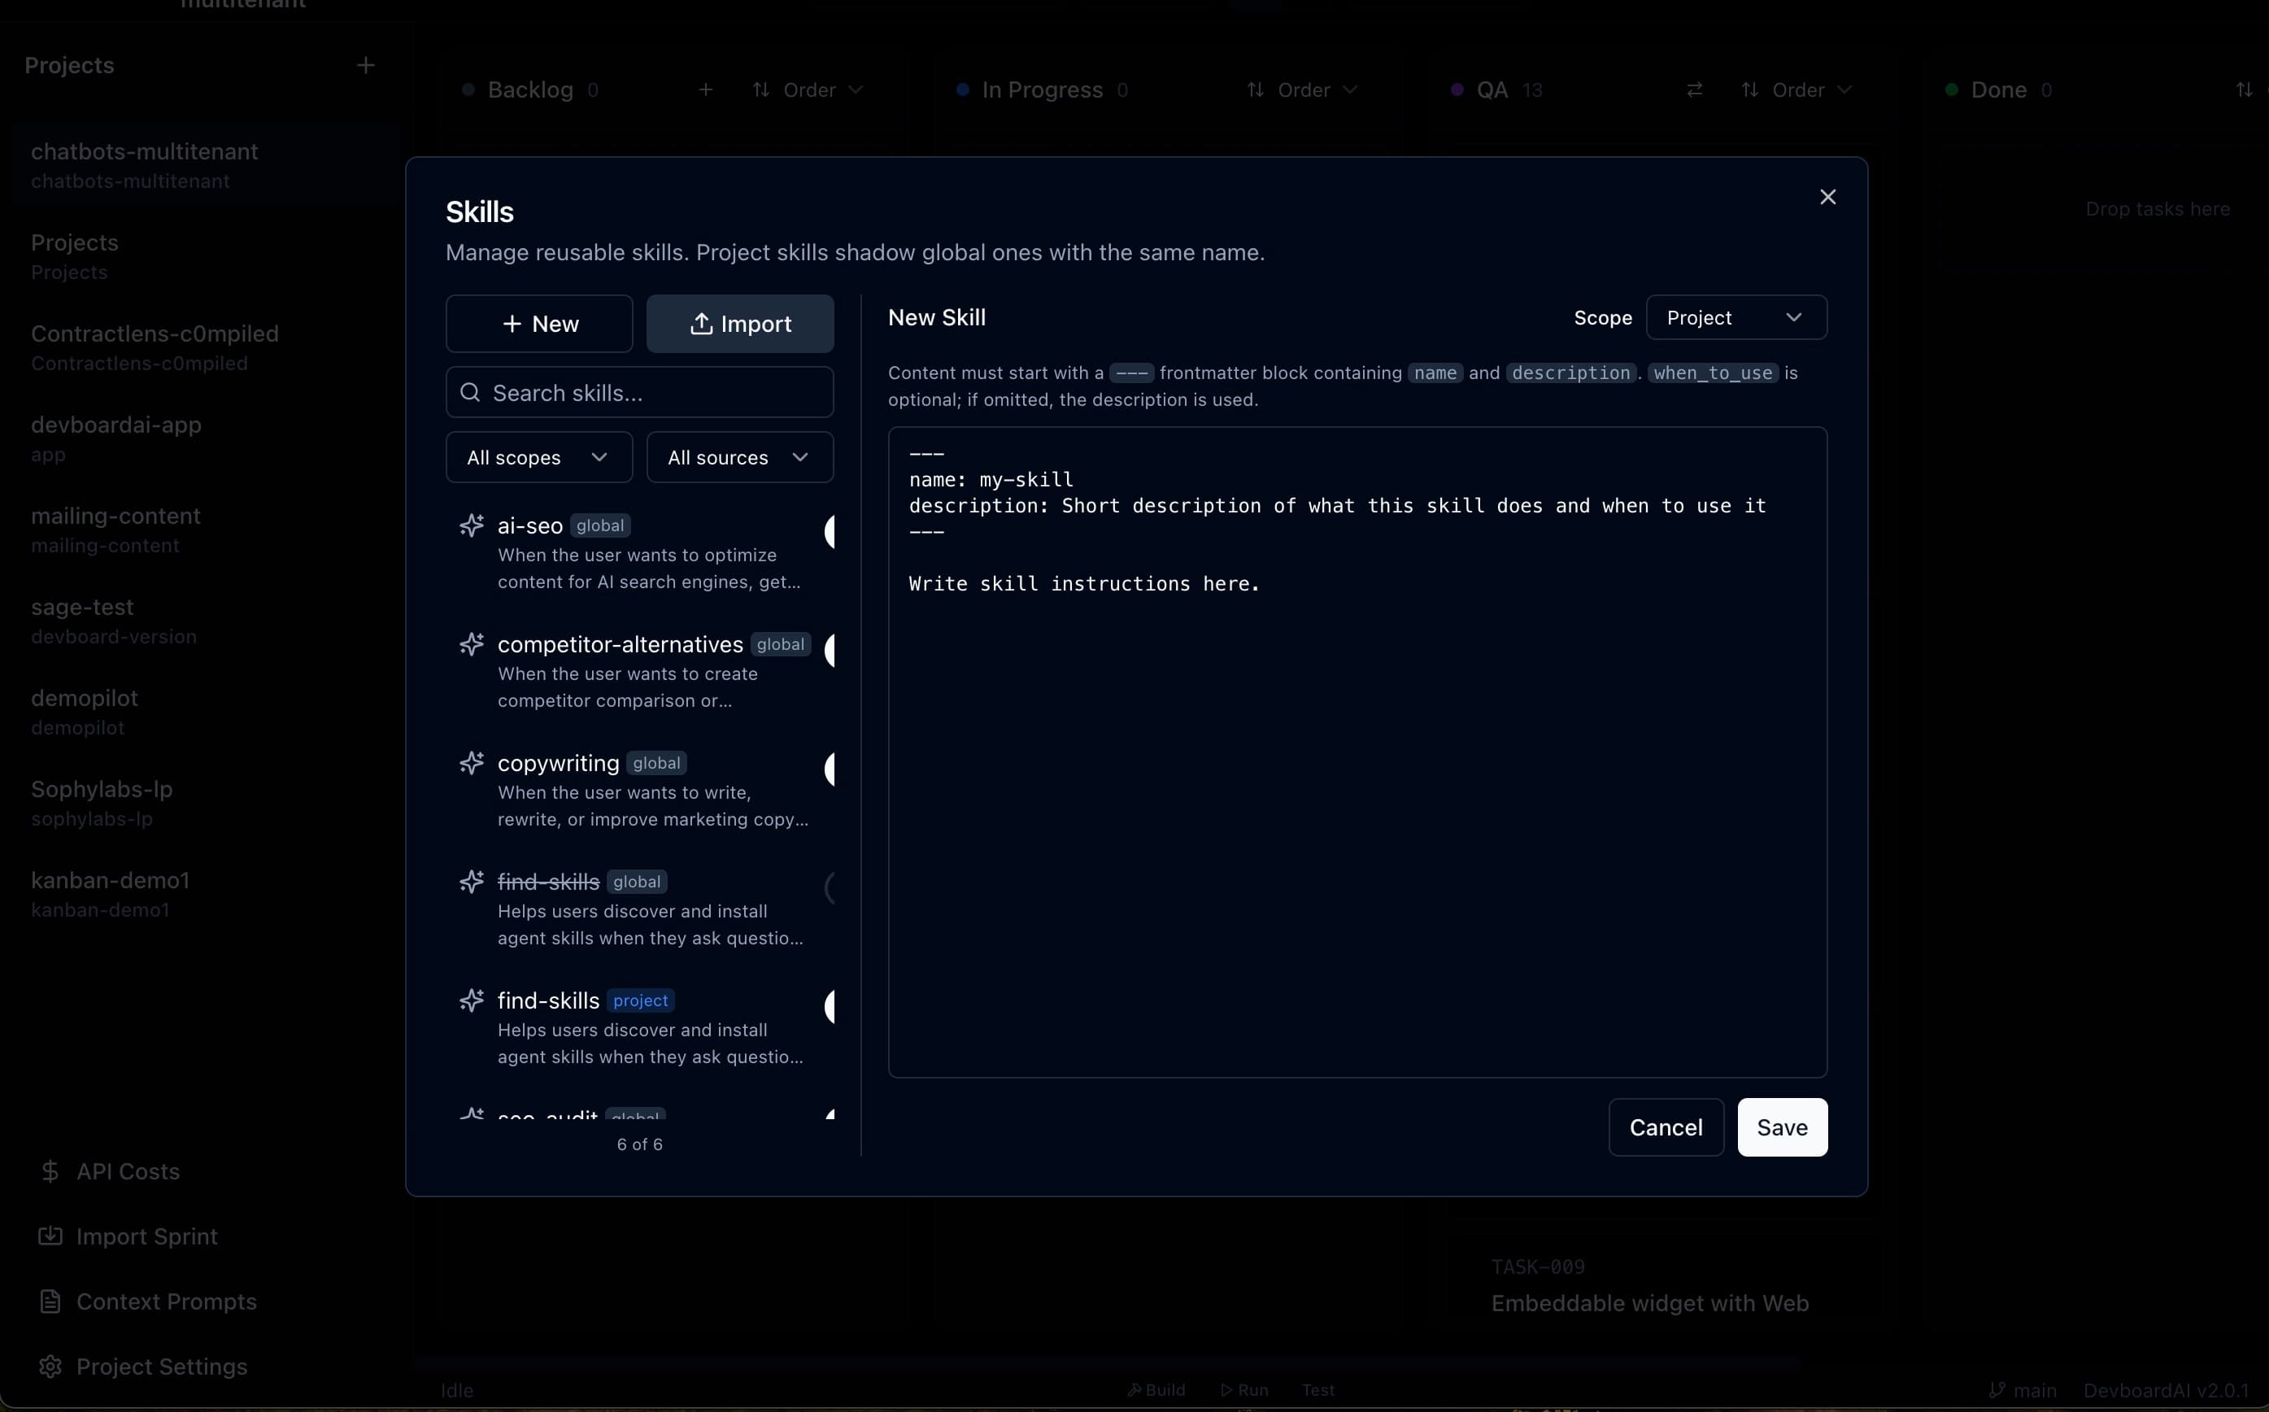2269x1412 pixels.
Task: Click the git branch icon next to main
Action: click(1997, 1389)
